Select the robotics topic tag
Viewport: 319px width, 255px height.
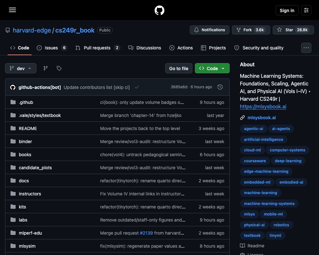(281, 225)
